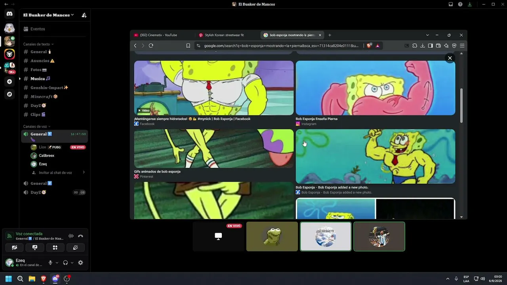This screenshot has height=285, width=507.
Task: Open Discord user settings gear
Action: click(x=80, y=262)
